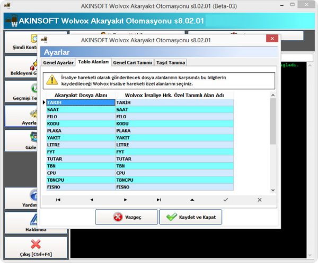The image size is (318, 263).
Task: Click TARİH cell in Wolvox İrsaliye column
Action: pyautogui.click(x=174, y=102)
